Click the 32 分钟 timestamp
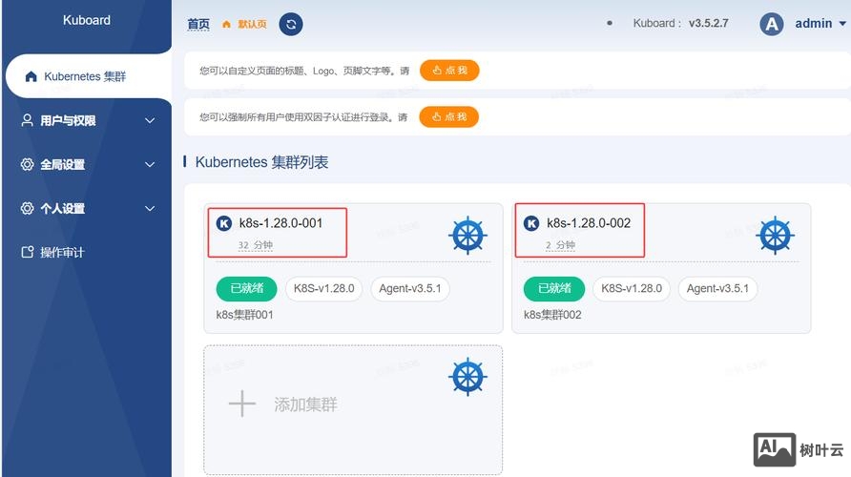The height and width of the screenshot is (477, 851). point(255,245)
